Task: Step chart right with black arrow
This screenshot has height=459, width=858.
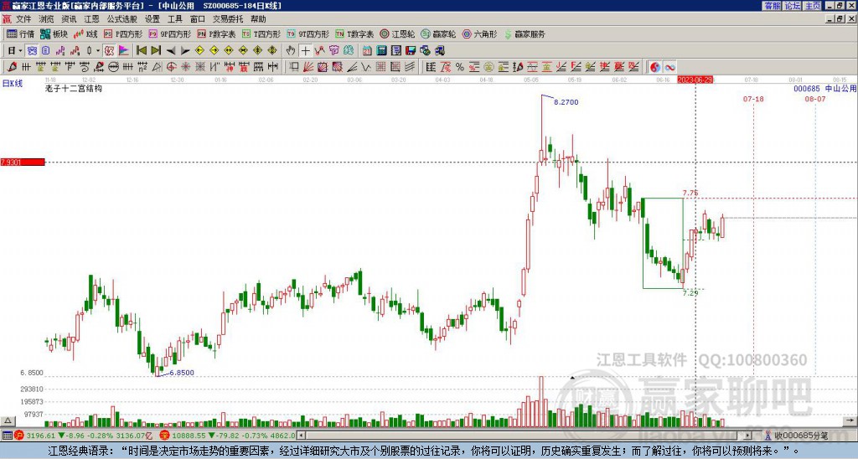Action: point(185,51)
